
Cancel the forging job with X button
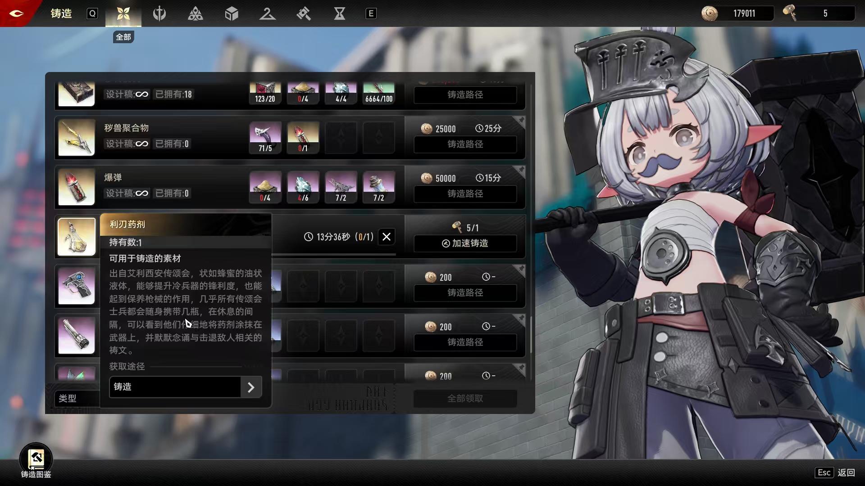click(x=387, y=237)
